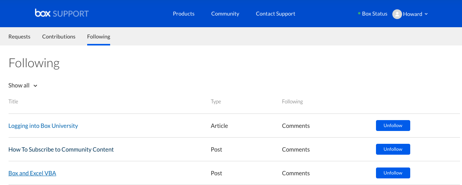Unfollow Logging into Box University
462x185 pixels.
point(393,126)
